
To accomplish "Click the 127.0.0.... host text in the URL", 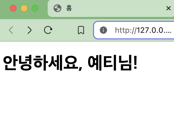I will (x=154, y=30).
